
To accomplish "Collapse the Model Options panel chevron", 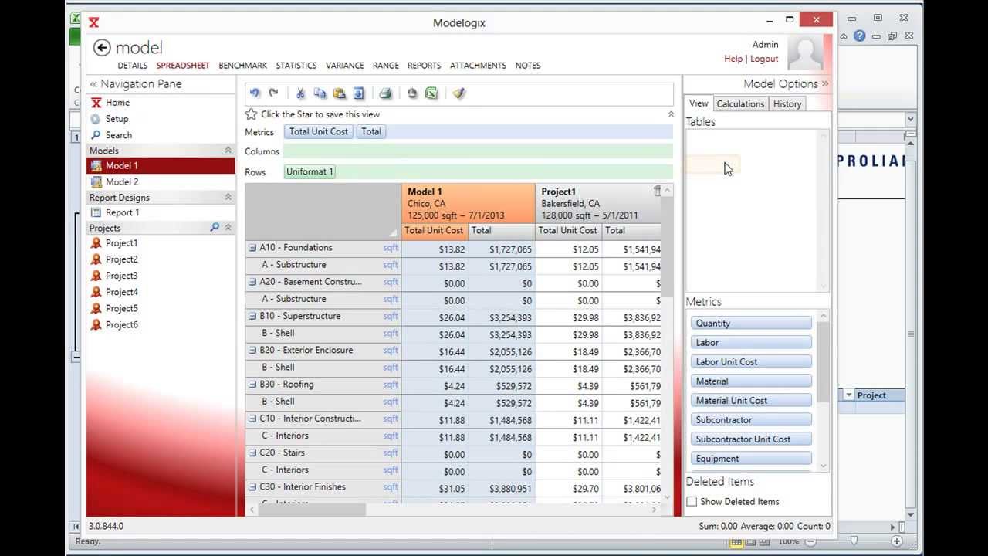I will (825, 83).
